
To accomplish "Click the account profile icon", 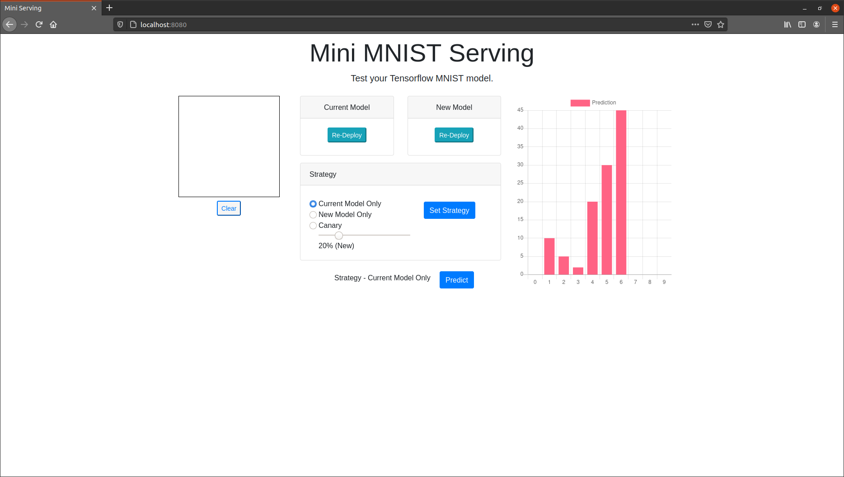I will pos(816,24).
